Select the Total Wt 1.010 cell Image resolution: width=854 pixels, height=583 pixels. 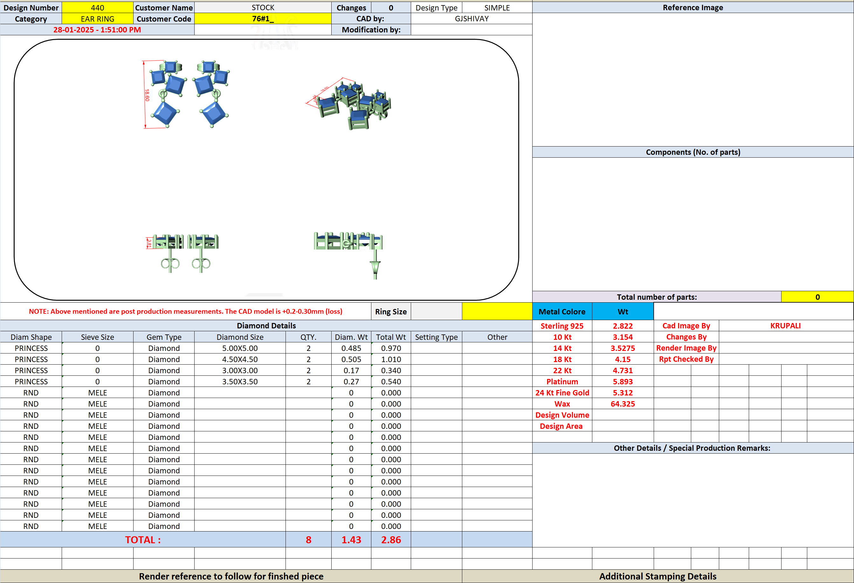tap(391, 359)
